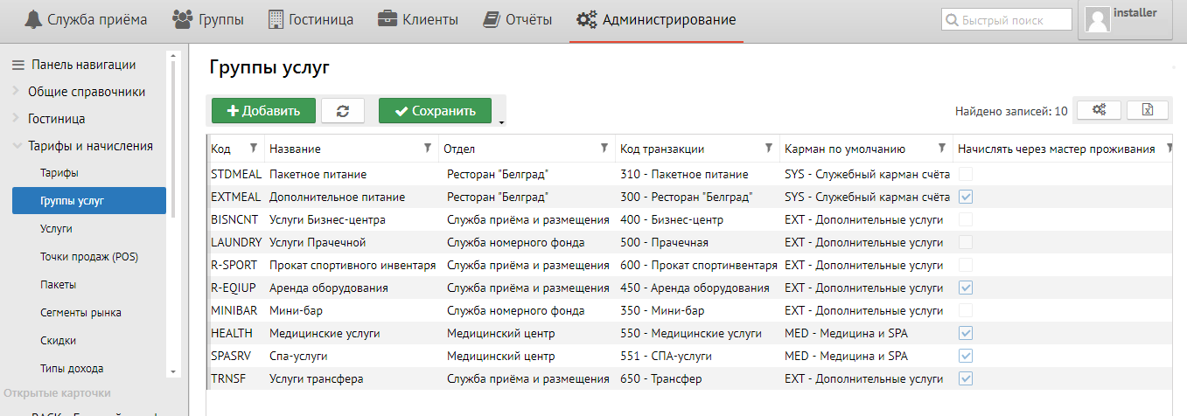Viewport: 1187px width, 416px height.
Task: Click the refresh icon button
Action: click(343, 111)
